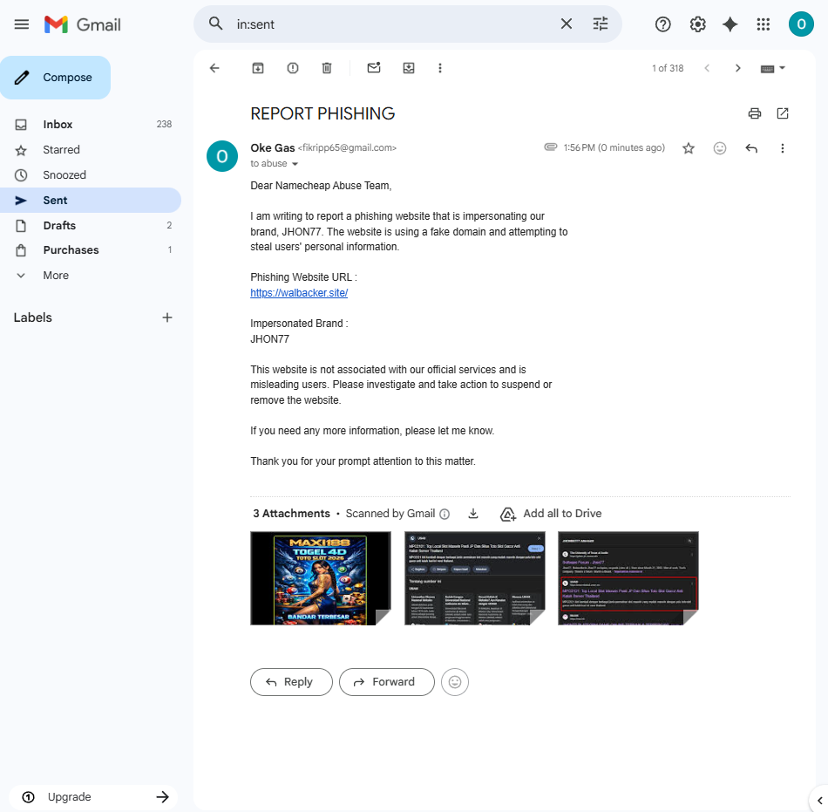Open the Gemini sparkle icon
This screenshot has width=828, height=812.
[x=730, y=24]
